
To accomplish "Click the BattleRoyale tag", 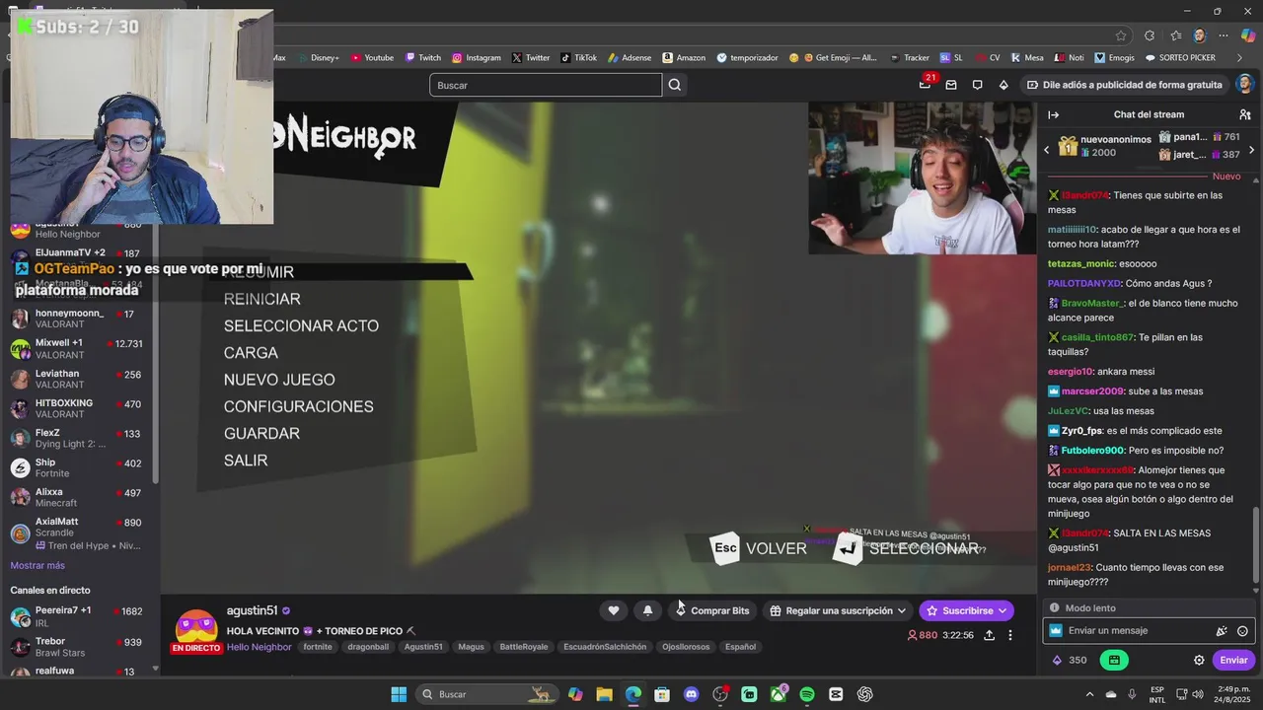I will 523,647.
